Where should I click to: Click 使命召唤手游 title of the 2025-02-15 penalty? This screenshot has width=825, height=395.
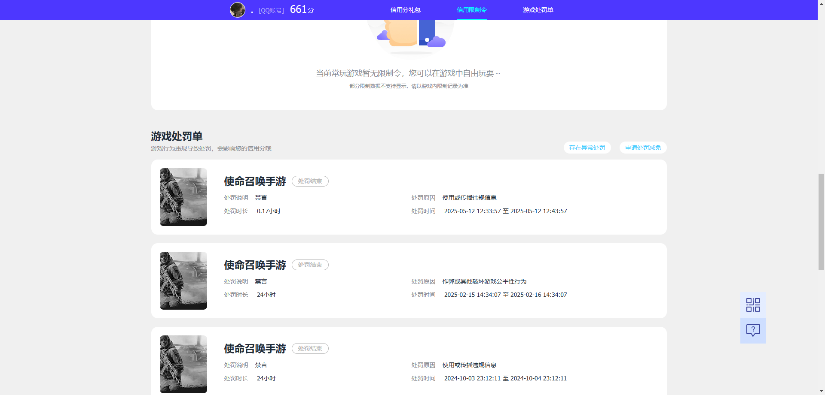coord(255,265)
